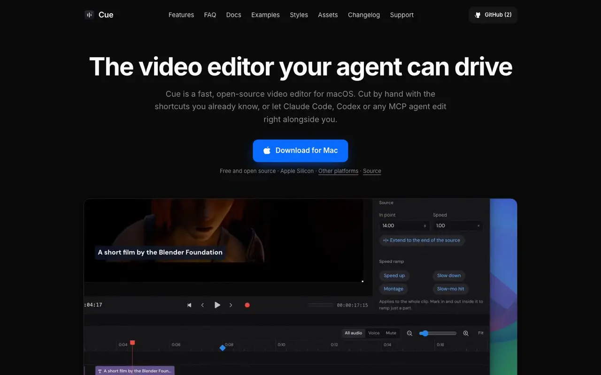Screen dimensions: 601x375
Task: Choose the Mute audio option
Action: coord(391,333)
